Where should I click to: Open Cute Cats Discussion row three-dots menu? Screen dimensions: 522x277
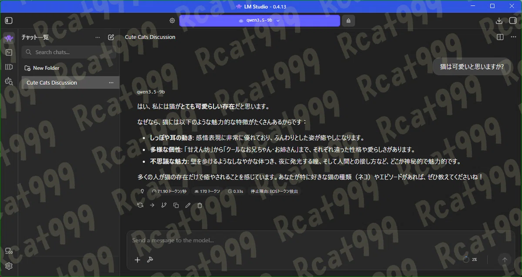coord(111,82)
